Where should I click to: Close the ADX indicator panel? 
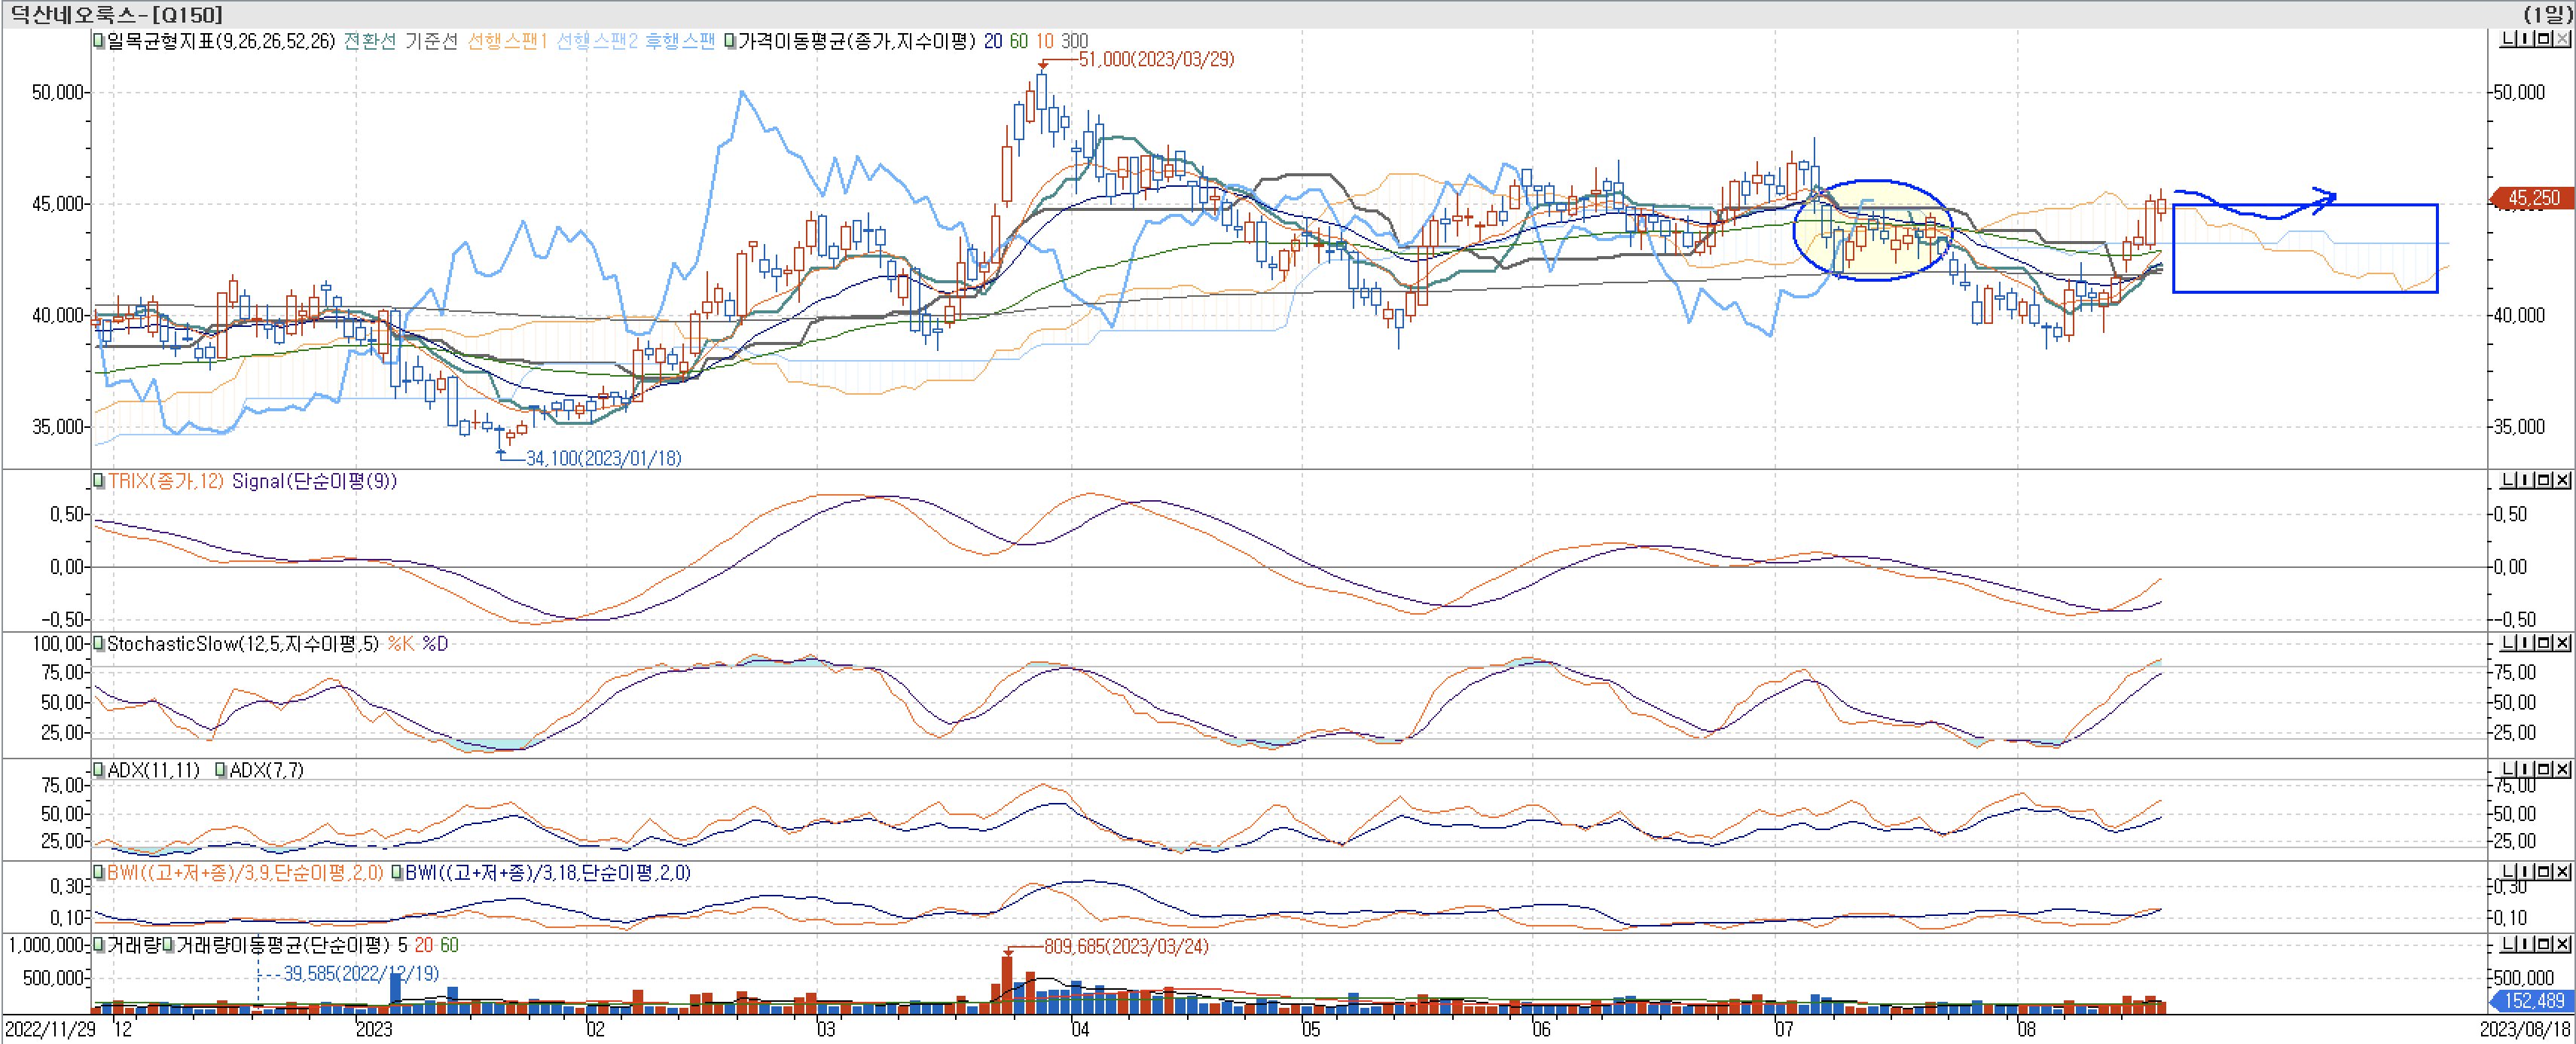tap(2562, 769)
